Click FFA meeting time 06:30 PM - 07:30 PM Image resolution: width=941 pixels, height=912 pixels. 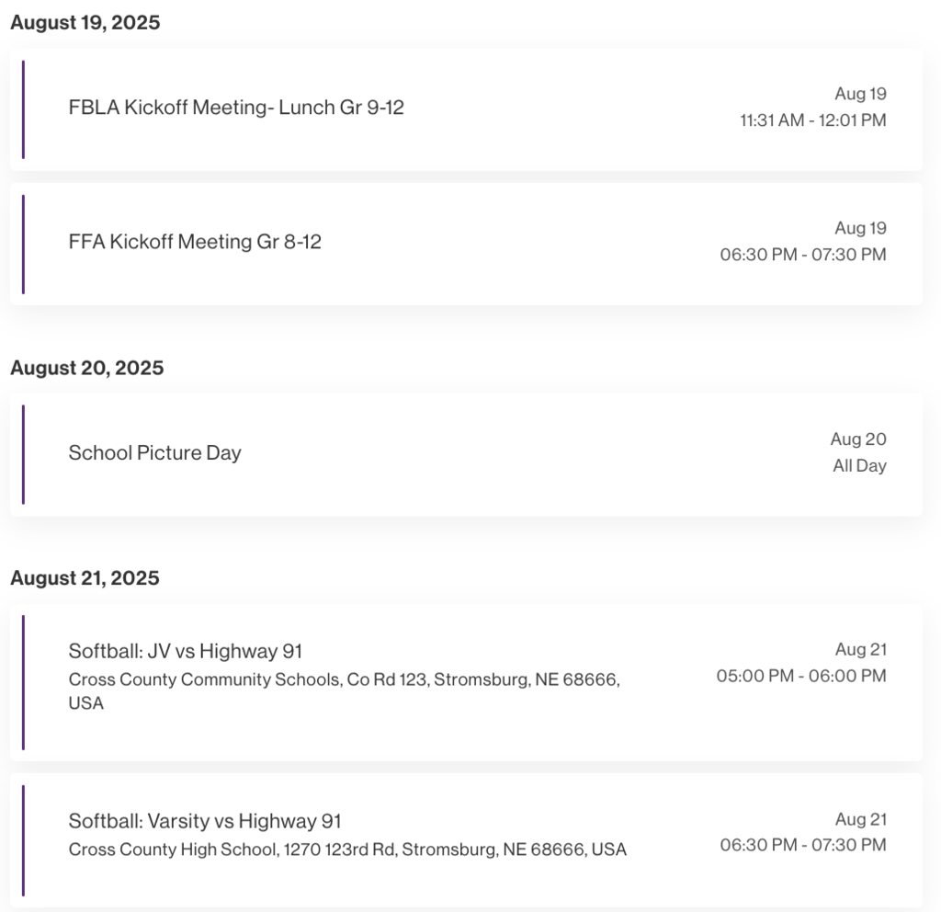[x=803, y=255]
